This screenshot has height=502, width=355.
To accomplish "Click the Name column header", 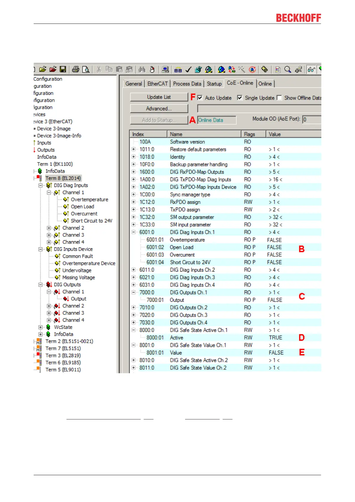I will [x=204, y=134].
